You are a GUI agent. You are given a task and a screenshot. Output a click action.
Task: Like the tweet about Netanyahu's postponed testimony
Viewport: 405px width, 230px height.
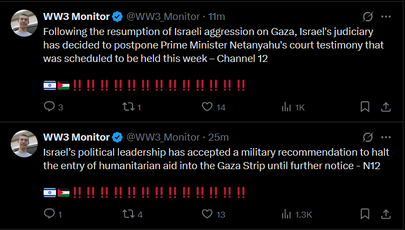[x=207, y=107]
